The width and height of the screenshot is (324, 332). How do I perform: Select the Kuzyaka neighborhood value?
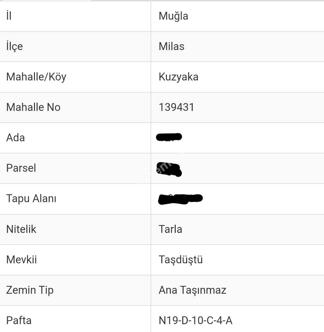click(x=178, y=77)
